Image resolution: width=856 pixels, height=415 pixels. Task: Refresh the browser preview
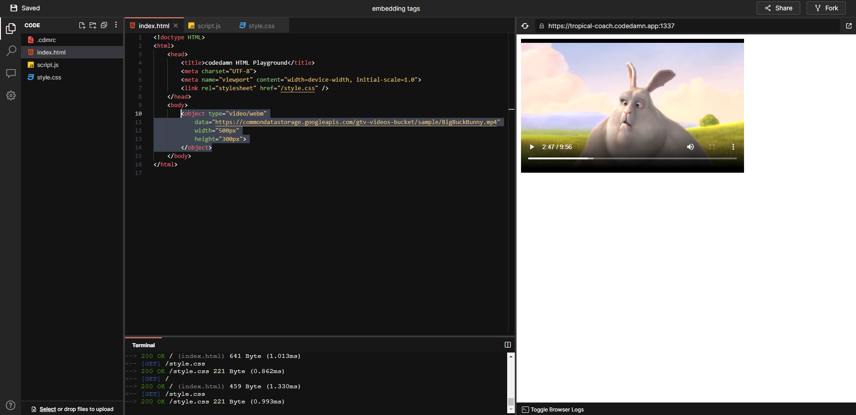[x=525, y=26]
